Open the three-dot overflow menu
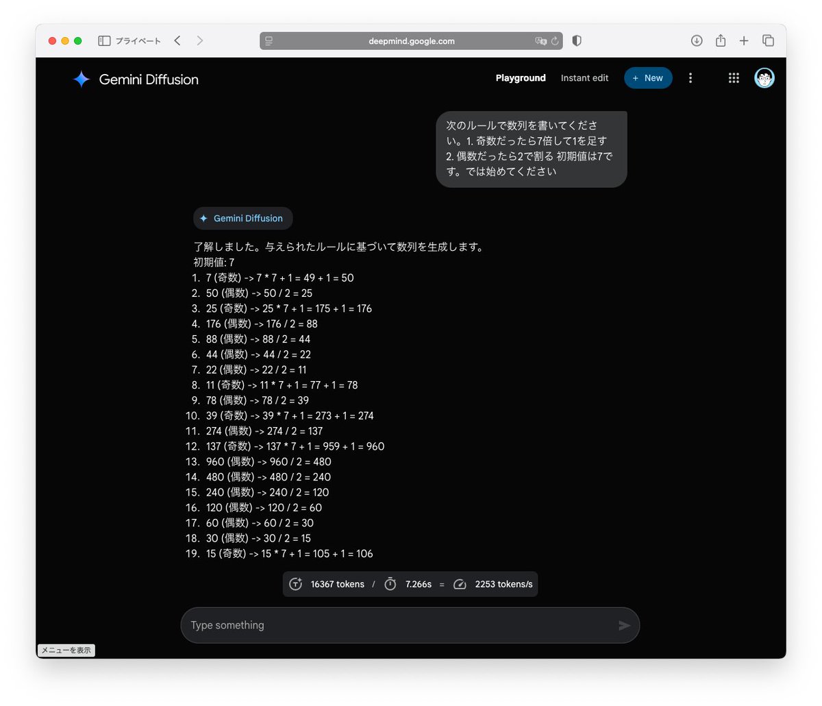The width and height of the screenshot is (822, 706). 690,77
